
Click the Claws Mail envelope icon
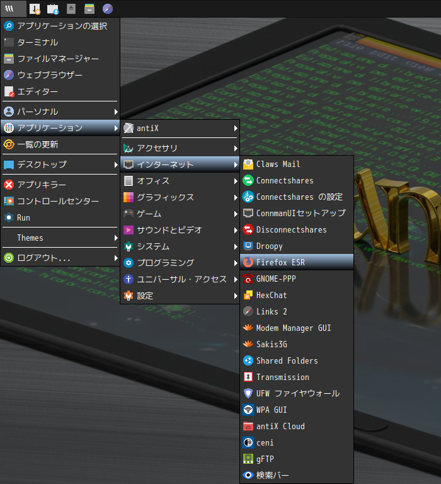coord(248,164)
